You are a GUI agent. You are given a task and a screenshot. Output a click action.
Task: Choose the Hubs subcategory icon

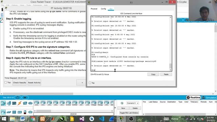(x=14, y=112)
